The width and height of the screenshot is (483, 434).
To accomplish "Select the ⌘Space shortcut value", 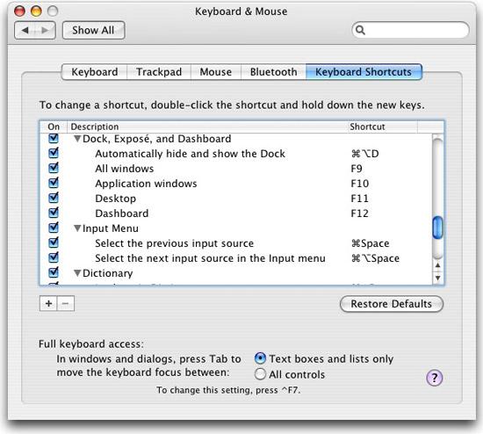I will point(371,243).
